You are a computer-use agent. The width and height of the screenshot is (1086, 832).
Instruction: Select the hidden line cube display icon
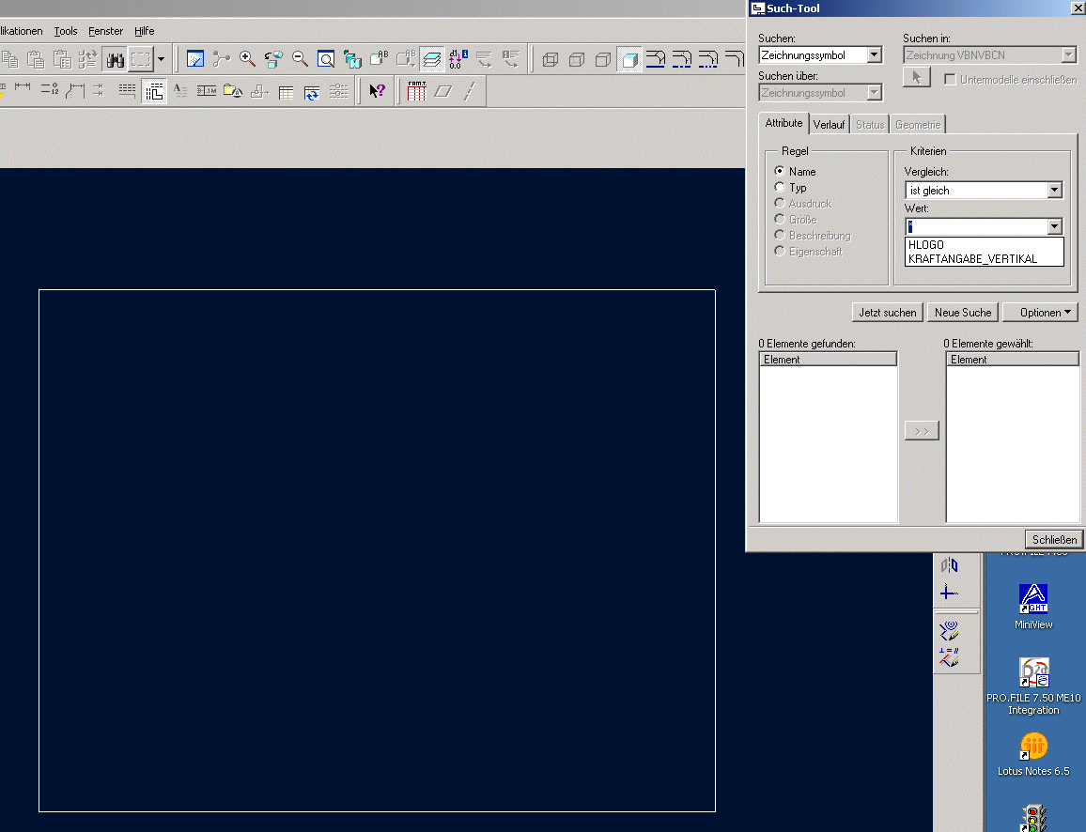click(577, 59)
